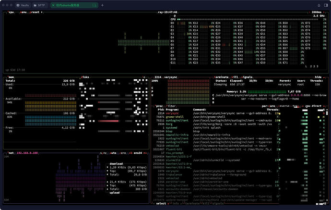Toggle net sync option

(104, 153)
